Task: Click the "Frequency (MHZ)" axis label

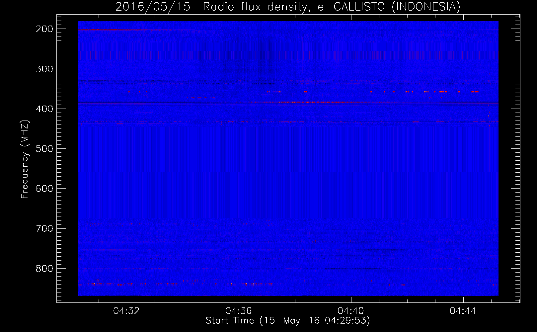Action: 25,159
